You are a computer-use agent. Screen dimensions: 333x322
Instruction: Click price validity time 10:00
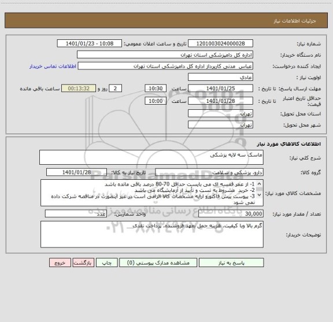[156, 101]
